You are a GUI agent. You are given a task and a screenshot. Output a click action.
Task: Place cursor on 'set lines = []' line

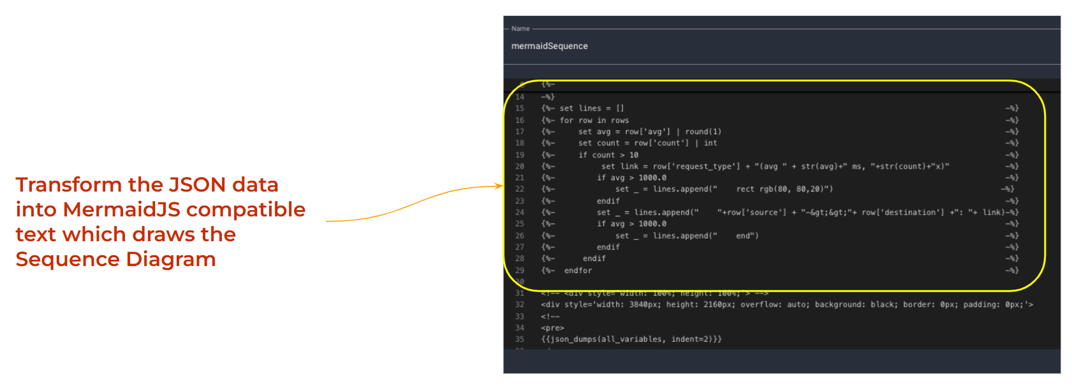tap(592, 108)
